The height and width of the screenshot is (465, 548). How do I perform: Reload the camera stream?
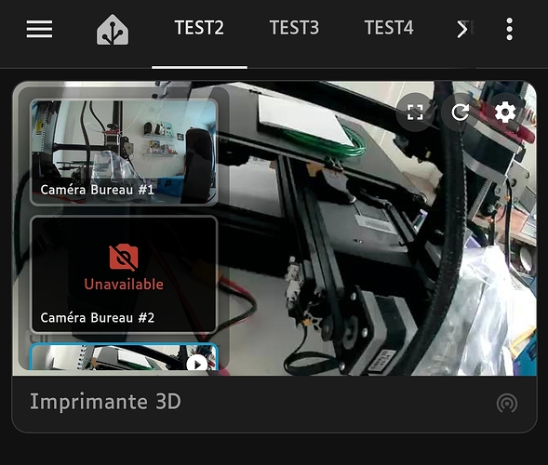click(x=460, y=113)
